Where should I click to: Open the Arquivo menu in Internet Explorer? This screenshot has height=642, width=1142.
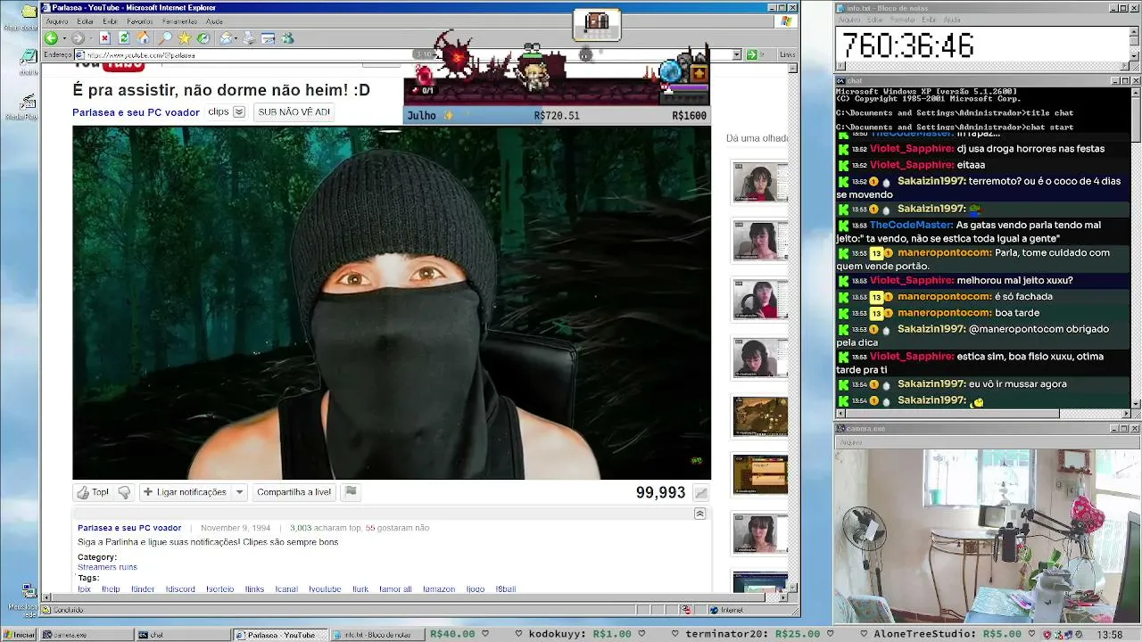coord(56,21)
